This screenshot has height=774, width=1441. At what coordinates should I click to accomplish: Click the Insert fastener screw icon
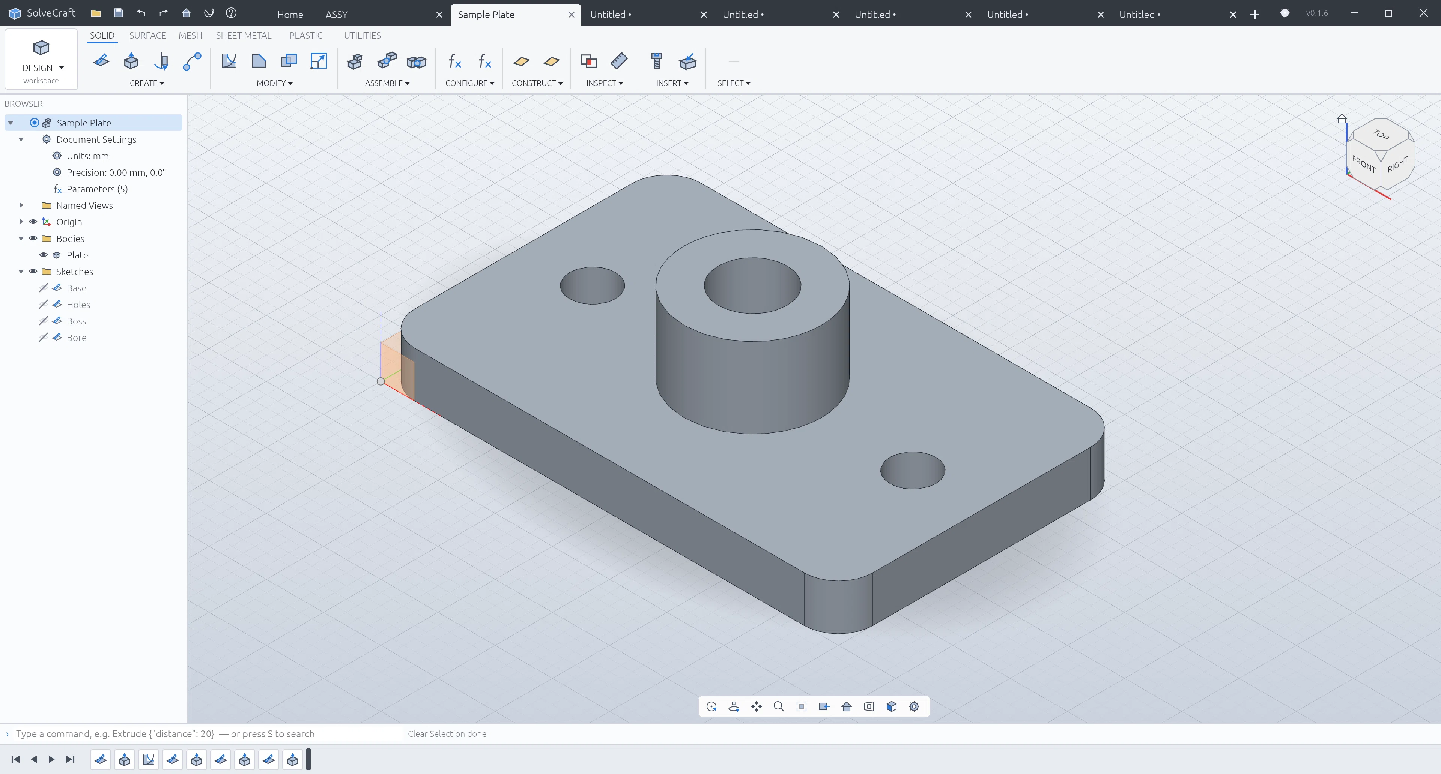657,61
